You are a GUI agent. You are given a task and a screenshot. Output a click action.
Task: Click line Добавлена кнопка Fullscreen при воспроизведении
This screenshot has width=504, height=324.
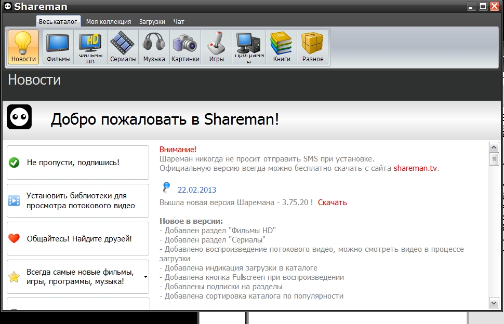pyautogui.click(x=251, y=277)
